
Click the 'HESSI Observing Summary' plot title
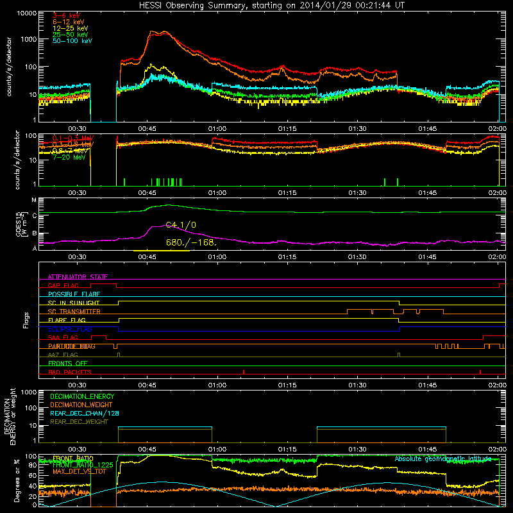coord(272,6)
